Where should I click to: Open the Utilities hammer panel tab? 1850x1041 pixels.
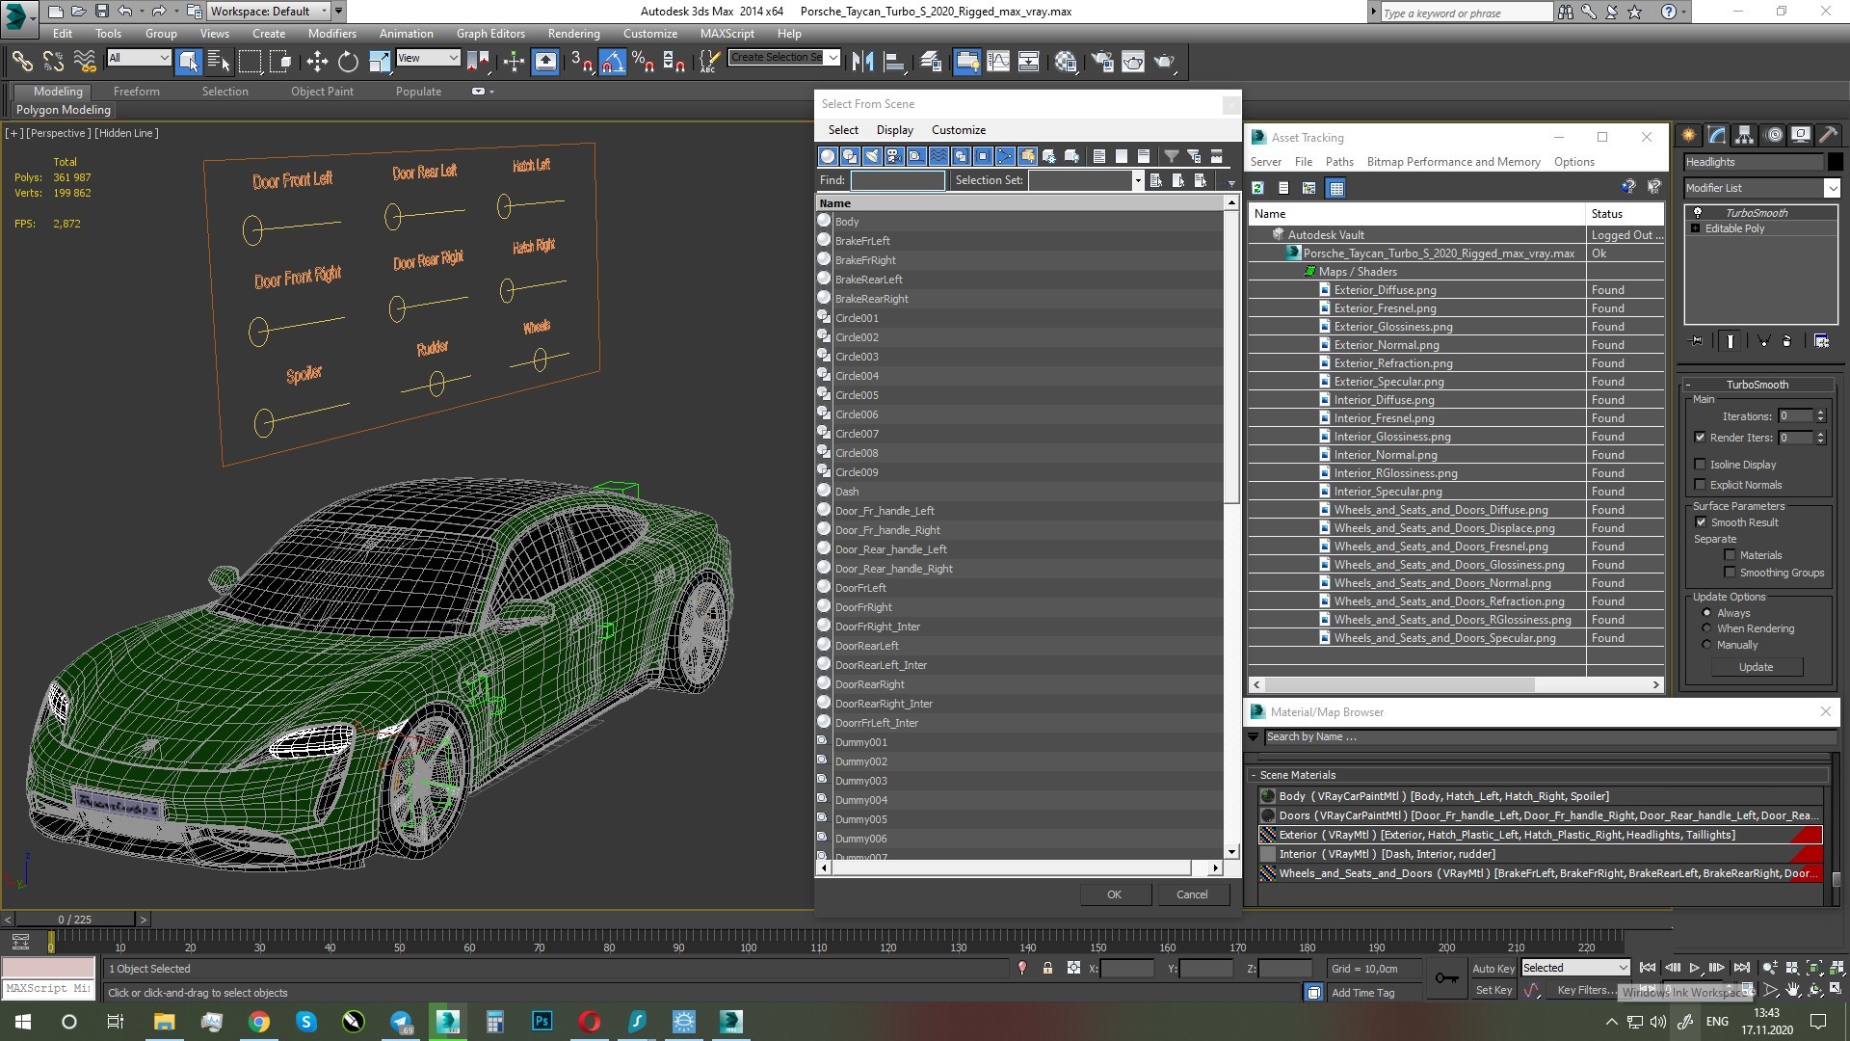pyautogui.click(x=1829, y=136)
